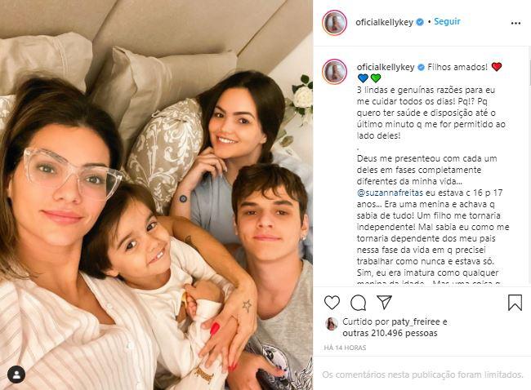Click the main family photo
Image resolution: width=531 pixels, height=390 pixels.
click(156, 195)
